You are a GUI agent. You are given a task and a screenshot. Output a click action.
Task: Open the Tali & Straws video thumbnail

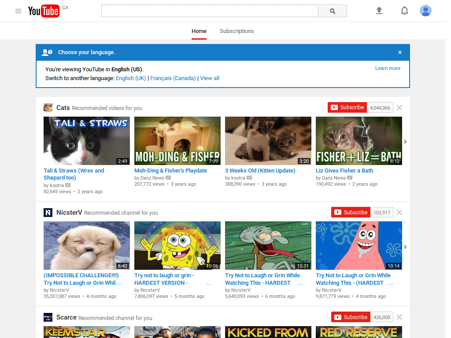(x=87, y=141)
